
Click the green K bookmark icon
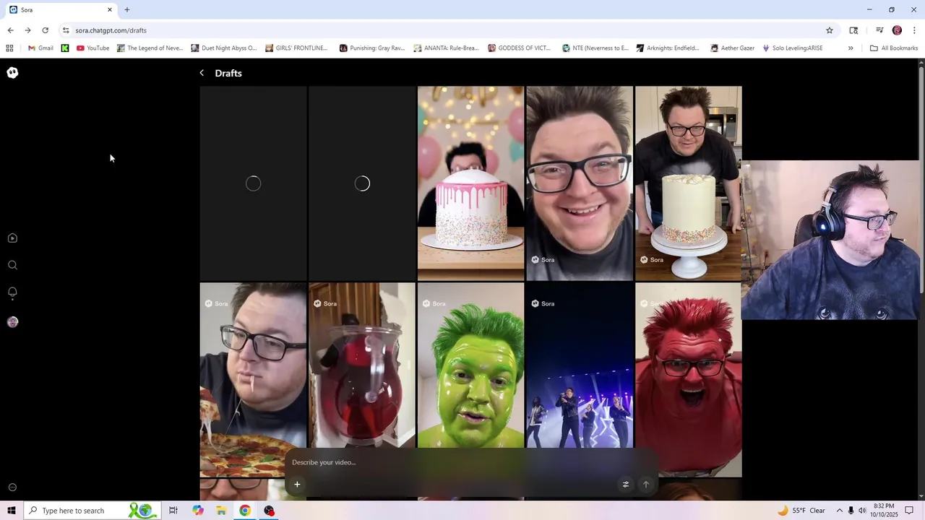click(x=65, y=48)
